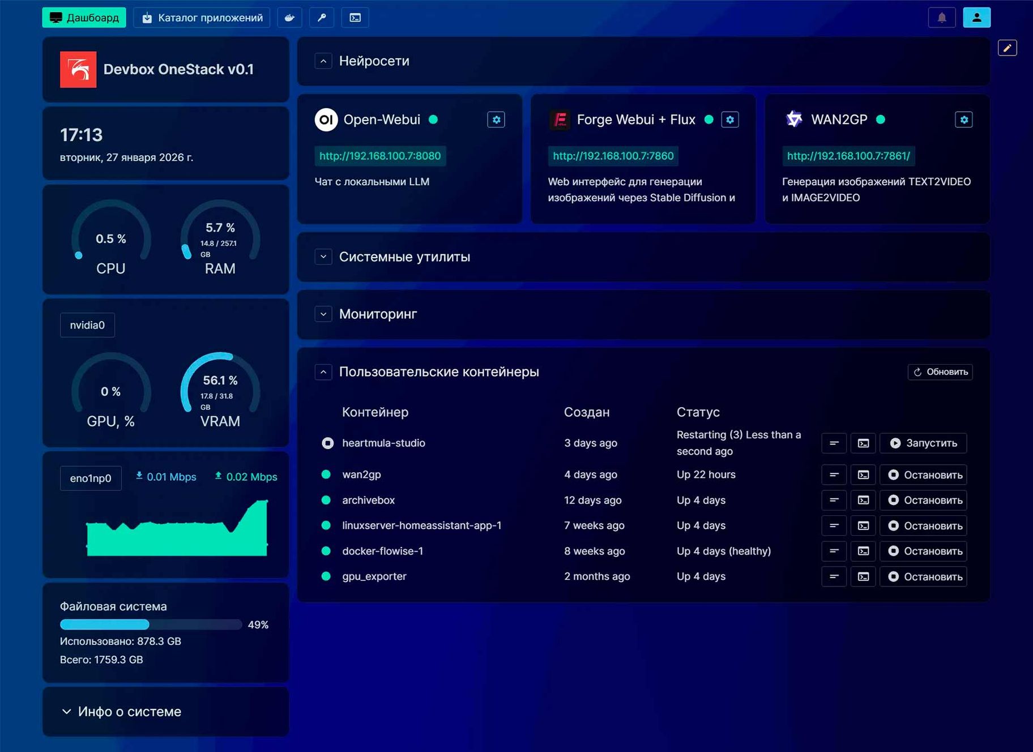Click the notifications bell icon
Image resolution: width=1033 pixels, height=752 pixels.
click(x=942, y=18)
